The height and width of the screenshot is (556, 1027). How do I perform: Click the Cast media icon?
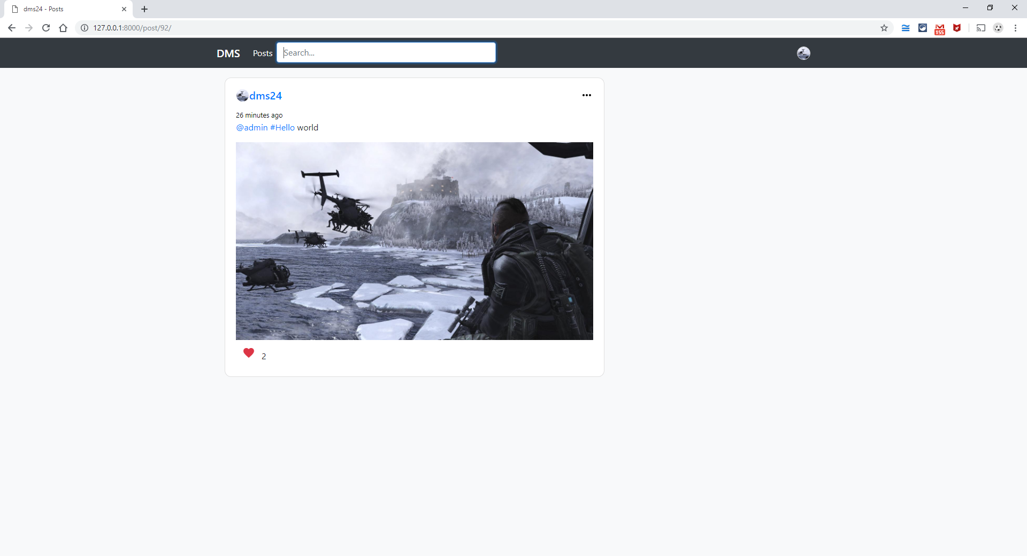pos(981,28)
